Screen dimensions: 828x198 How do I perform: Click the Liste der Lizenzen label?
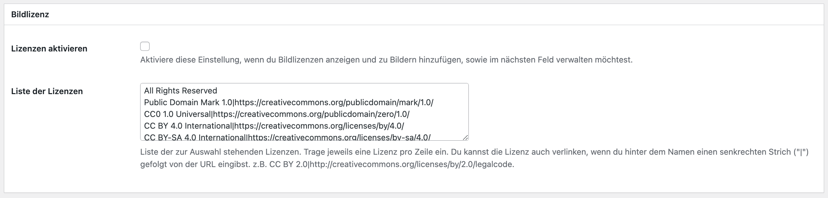[x=47, y=91]
